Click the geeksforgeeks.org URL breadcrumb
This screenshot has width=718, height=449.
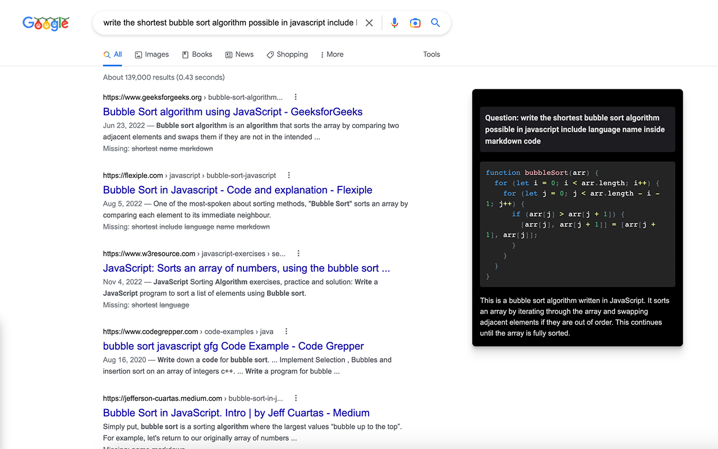[x=193, y=97]
